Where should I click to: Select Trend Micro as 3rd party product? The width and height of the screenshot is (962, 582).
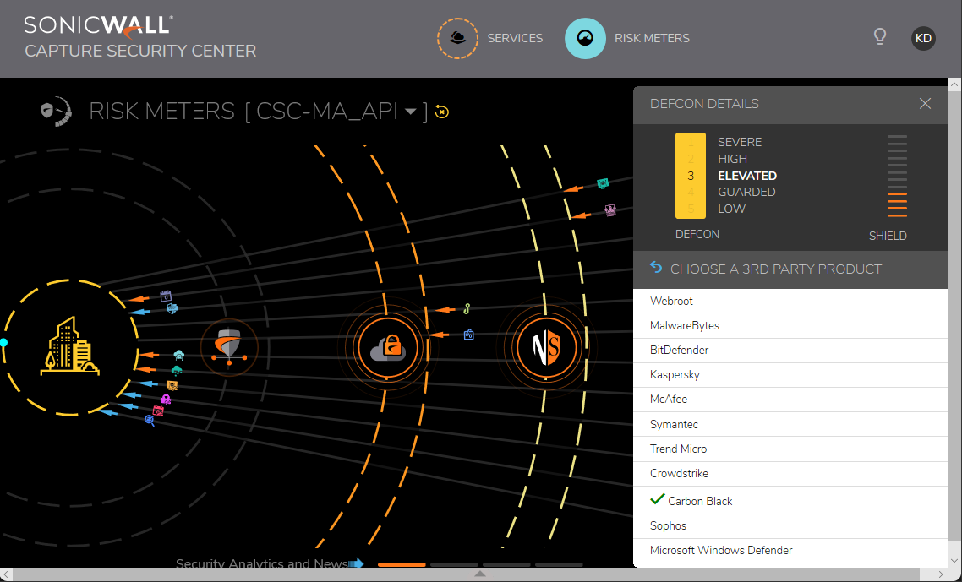click(x=790, y=449)
